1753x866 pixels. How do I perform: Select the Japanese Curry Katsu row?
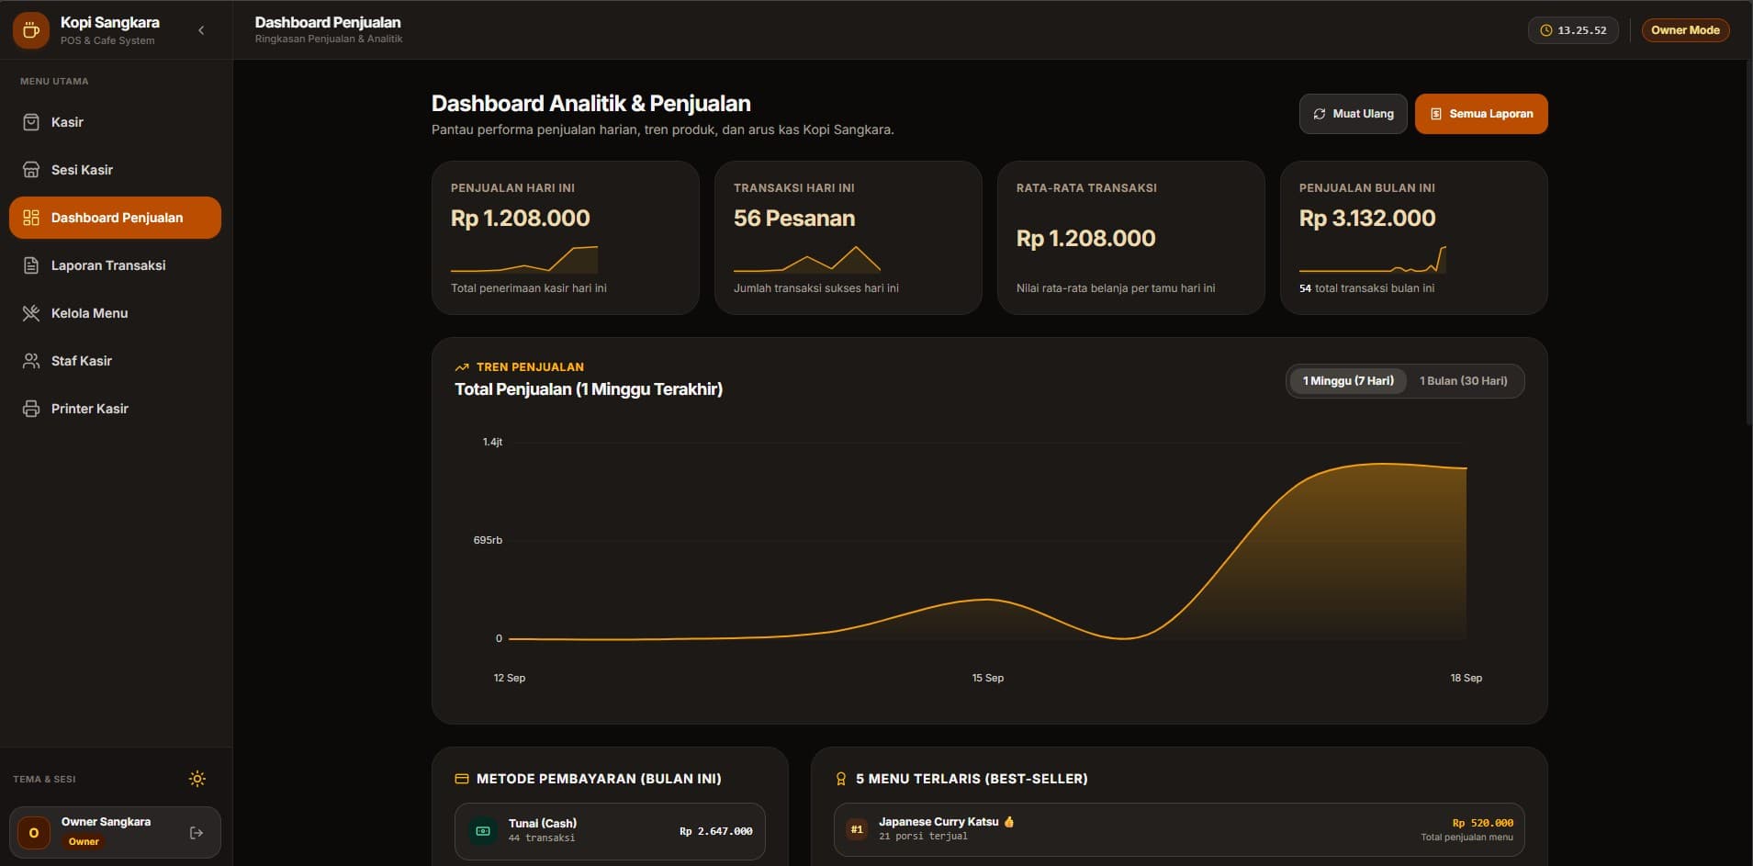tap(1179, 829)
